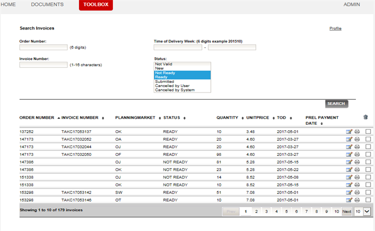Choose 'Cancelled by User' status option

pyautogui.click(x=173, y=86)
